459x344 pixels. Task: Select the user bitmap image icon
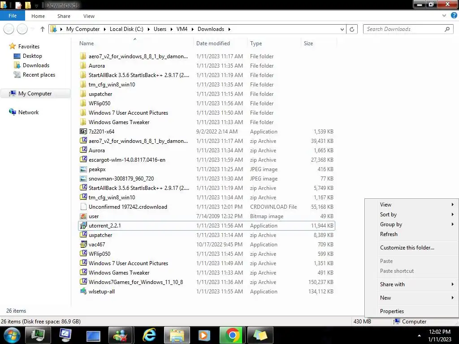[x=83, y=216]
